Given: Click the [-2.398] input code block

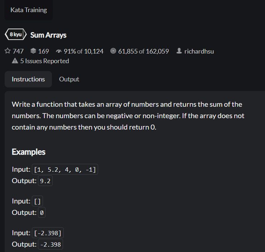Looking at the screenshot, I should (48, 233).
